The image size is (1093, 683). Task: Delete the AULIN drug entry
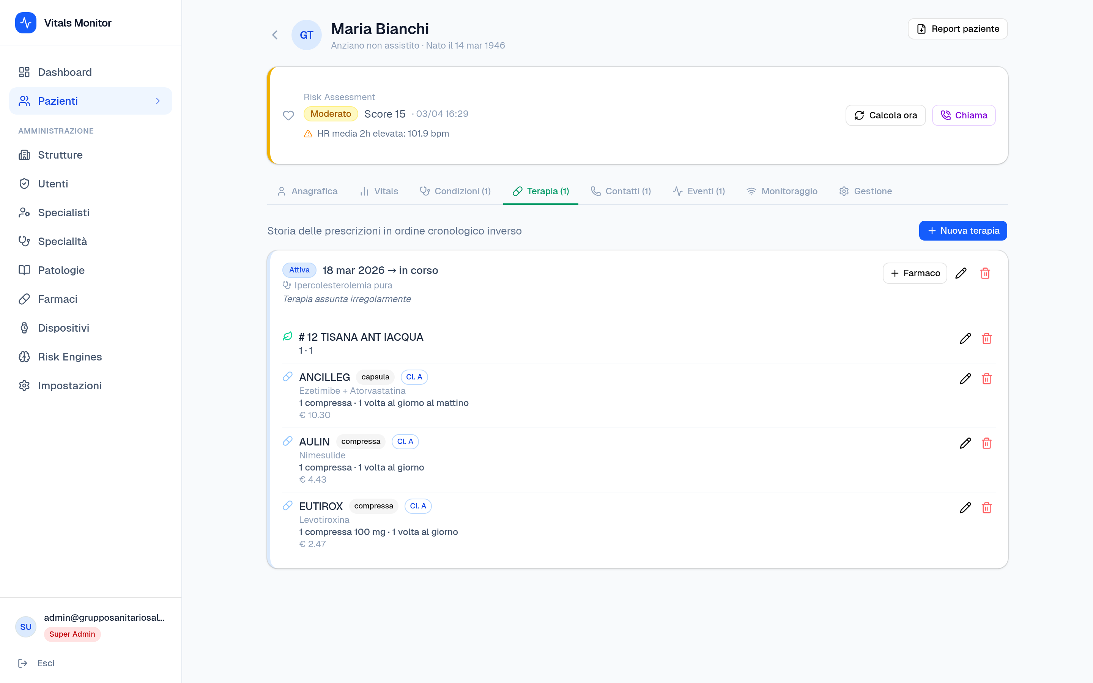[x=986, y=444]
